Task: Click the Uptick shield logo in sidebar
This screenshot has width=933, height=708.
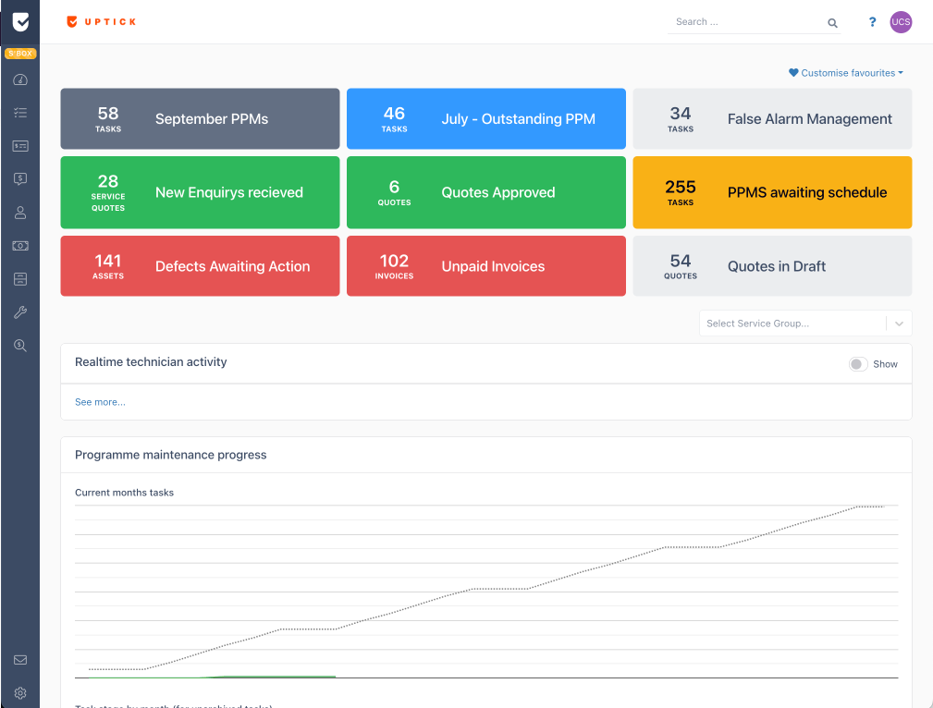Action: point(20,22)
